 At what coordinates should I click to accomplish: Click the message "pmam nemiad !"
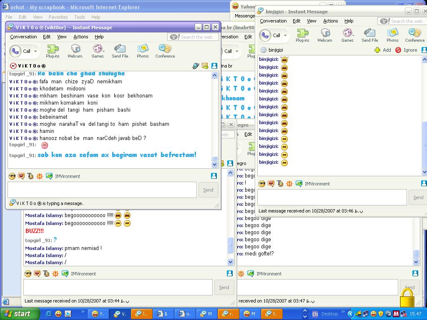[x=83, y=248]
